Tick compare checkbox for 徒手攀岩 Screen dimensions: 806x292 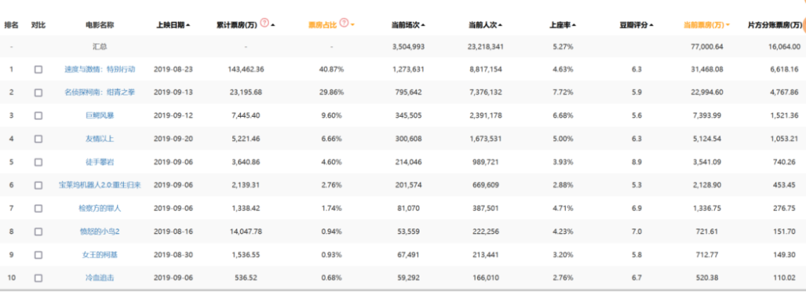[x=39, y=162]
